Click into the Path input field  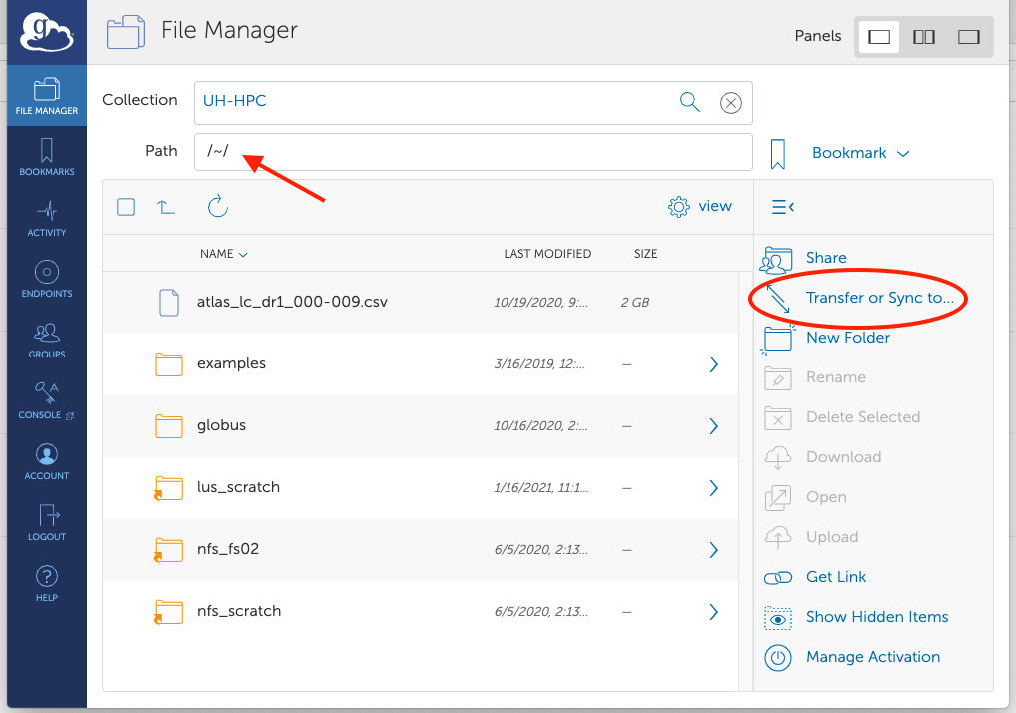coord(473,152)
